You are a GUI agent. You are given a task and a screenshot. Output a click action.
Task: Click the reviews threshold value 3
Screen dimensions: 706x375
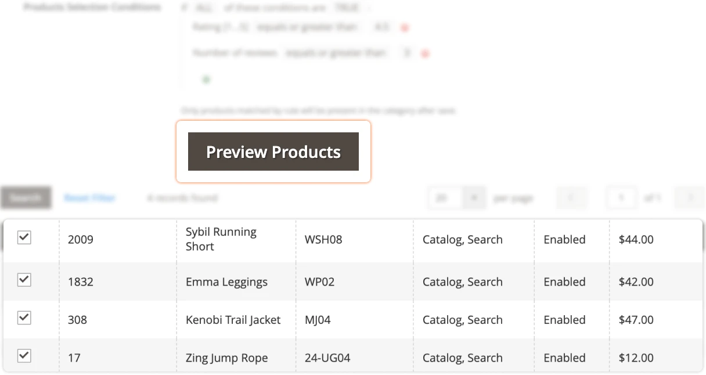(x=407, y=53)
